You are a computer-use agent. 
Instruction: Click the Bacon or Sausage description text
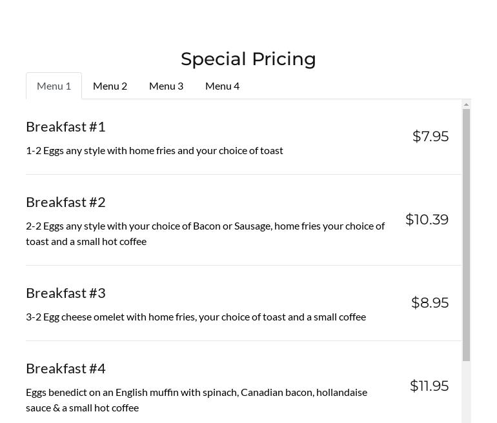[x=205, y=233]
